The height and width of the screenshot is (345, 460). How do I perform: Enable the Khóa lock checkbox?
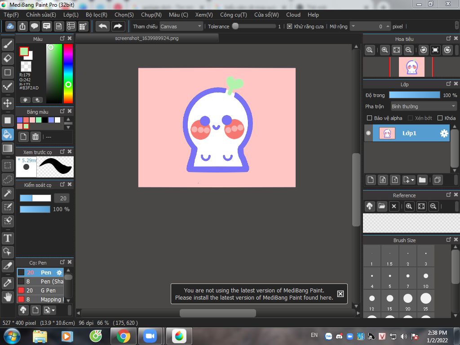tap(440, 118)
